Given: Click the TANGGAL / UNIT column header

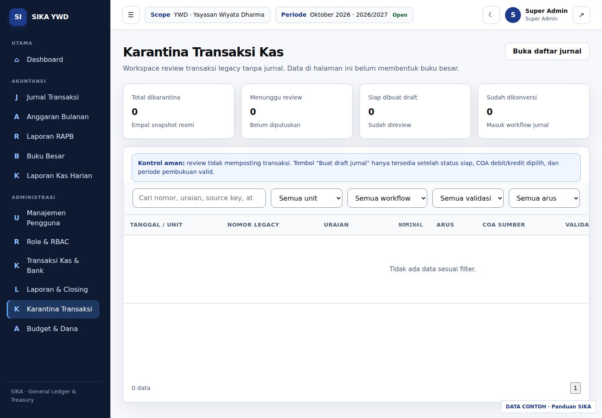Looking at the screenshot, I should point(156,225).
